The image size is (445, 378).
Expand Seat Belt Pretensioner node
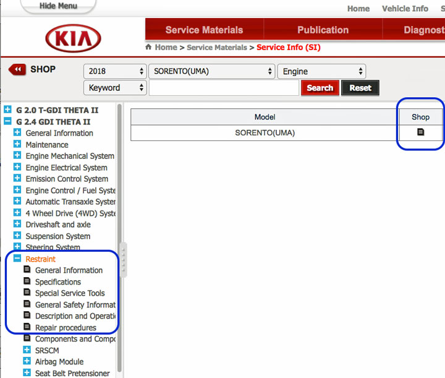(x=27, y=372)
